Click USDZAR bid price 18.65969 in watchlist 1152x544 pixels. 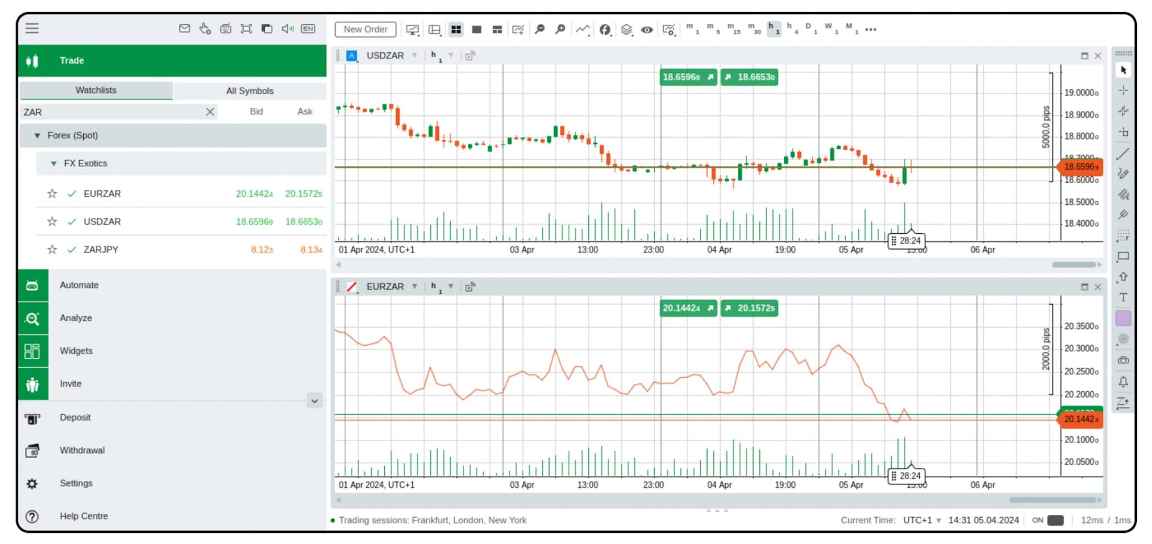(254, 221)
